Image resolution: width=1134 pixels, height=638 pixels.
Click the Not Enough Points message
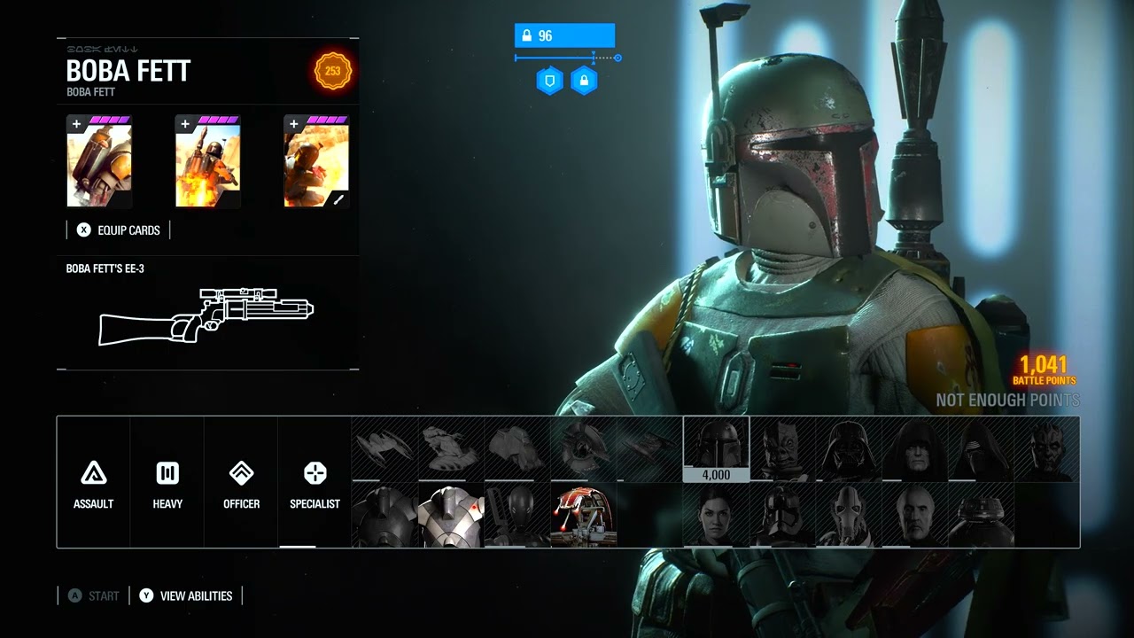(1007, 401)
